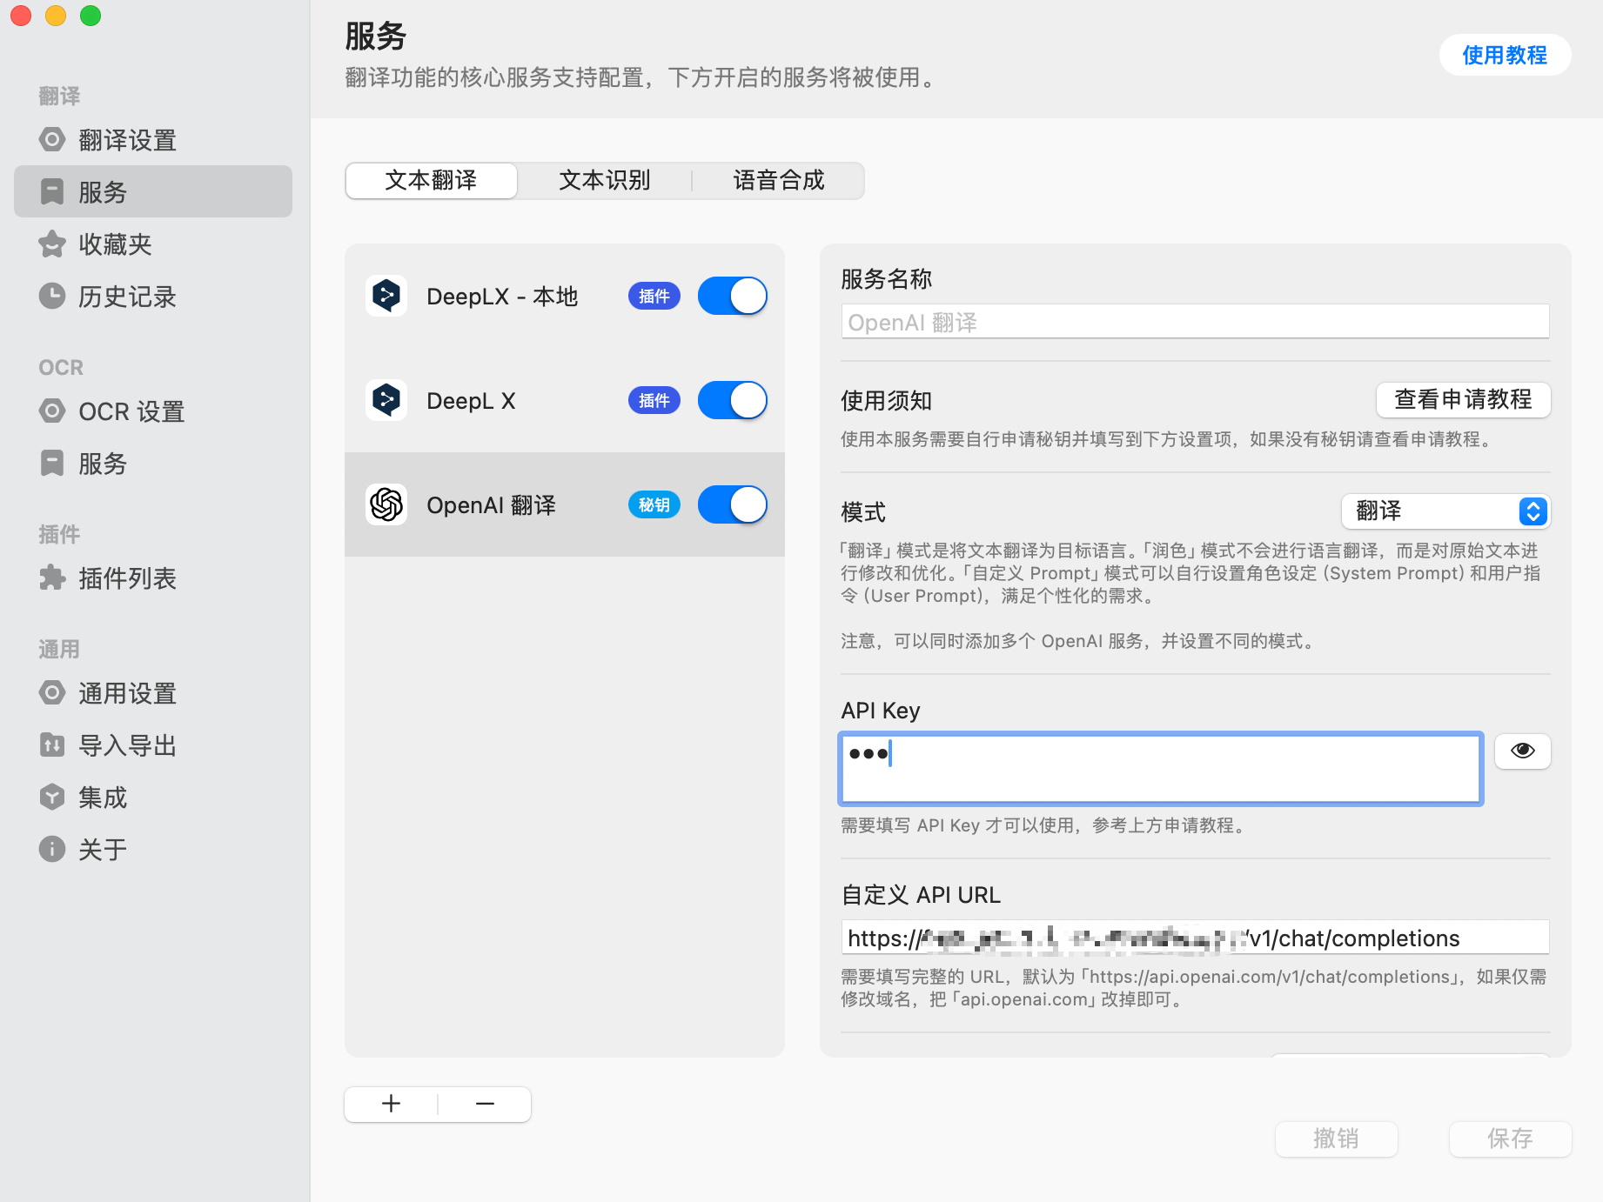Select 服务 under the OCR section

click(153, 464)
